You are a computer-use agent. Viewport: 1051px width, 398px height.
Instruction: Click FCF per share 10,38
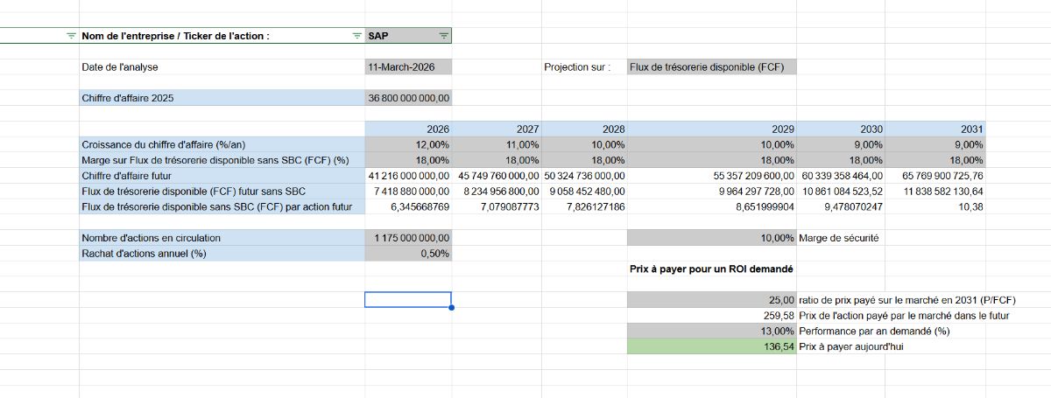pos(935,207)
